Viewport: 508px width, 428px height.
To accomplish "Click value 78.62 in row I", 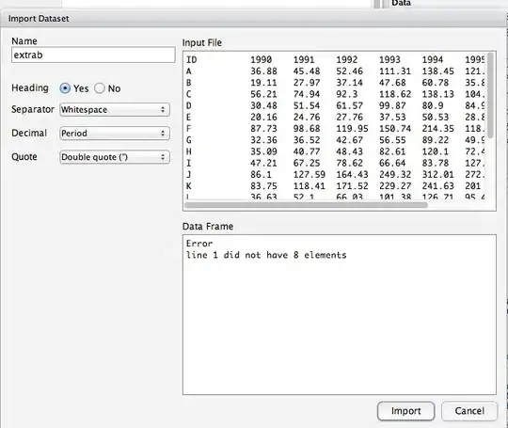I will point(349,164).
